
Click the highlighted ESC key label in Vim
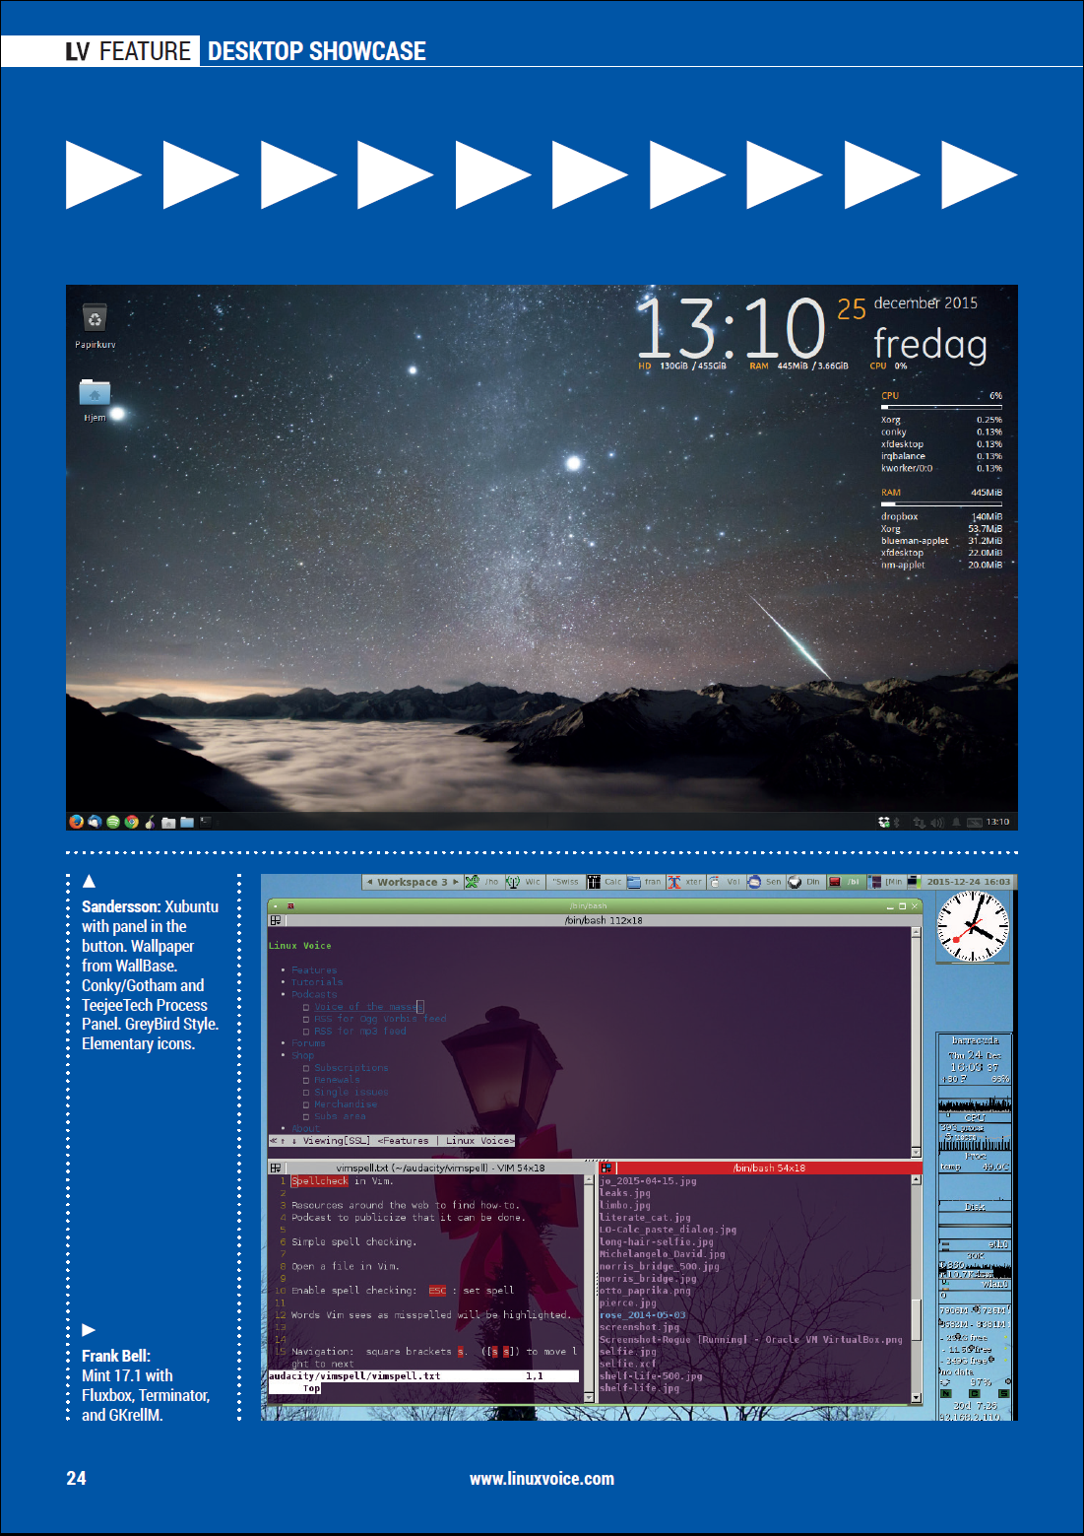(437, 1291)
